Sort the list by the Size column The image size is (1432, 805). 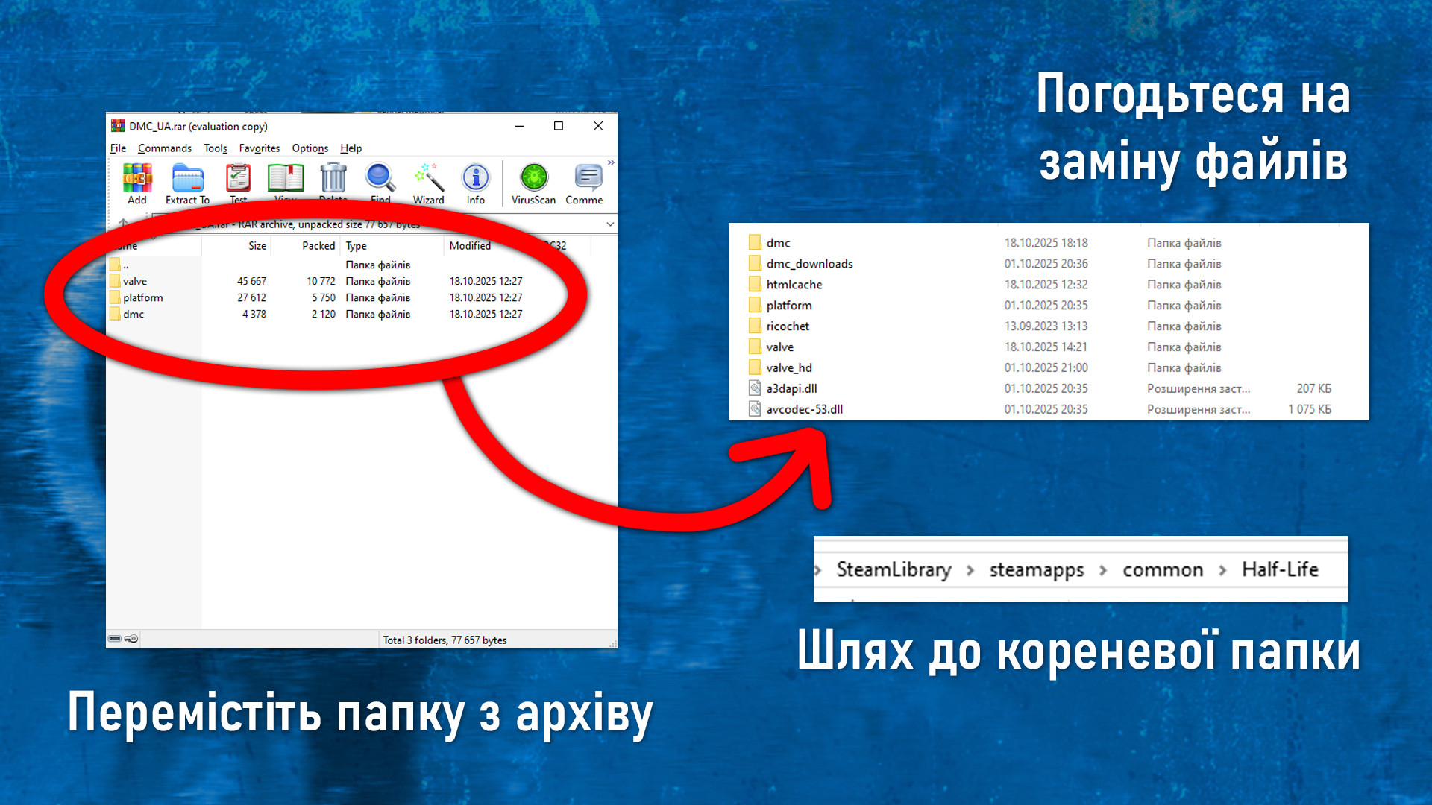pos(257,246)
